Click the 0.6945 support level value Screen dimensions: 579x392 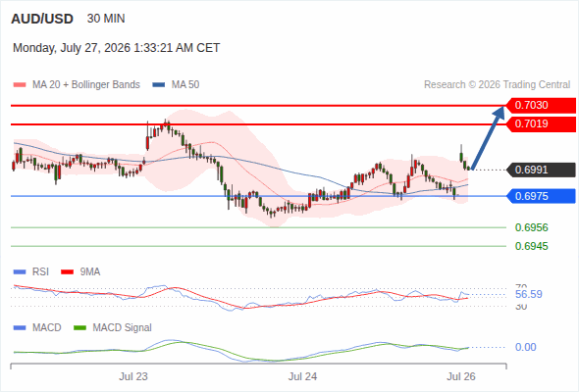[x=531, y=246]
